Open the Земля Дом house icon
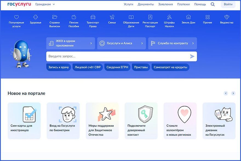Viewport: 241px width, 161px height. [x=188, y=17]
